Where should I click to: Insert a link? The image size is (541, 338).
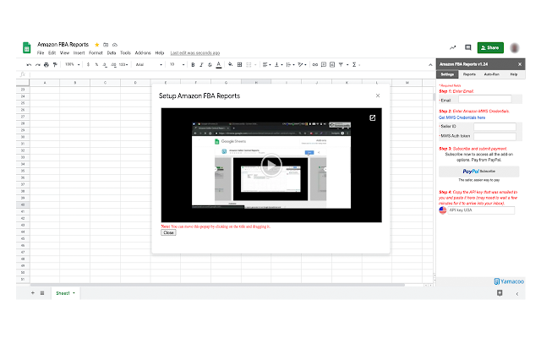pos(315,64)
